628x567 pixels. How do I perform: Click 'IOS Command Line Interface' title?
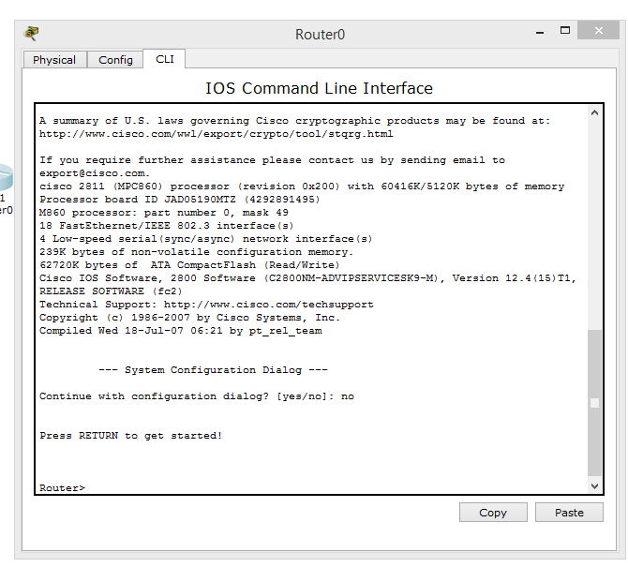pos(319,88)
